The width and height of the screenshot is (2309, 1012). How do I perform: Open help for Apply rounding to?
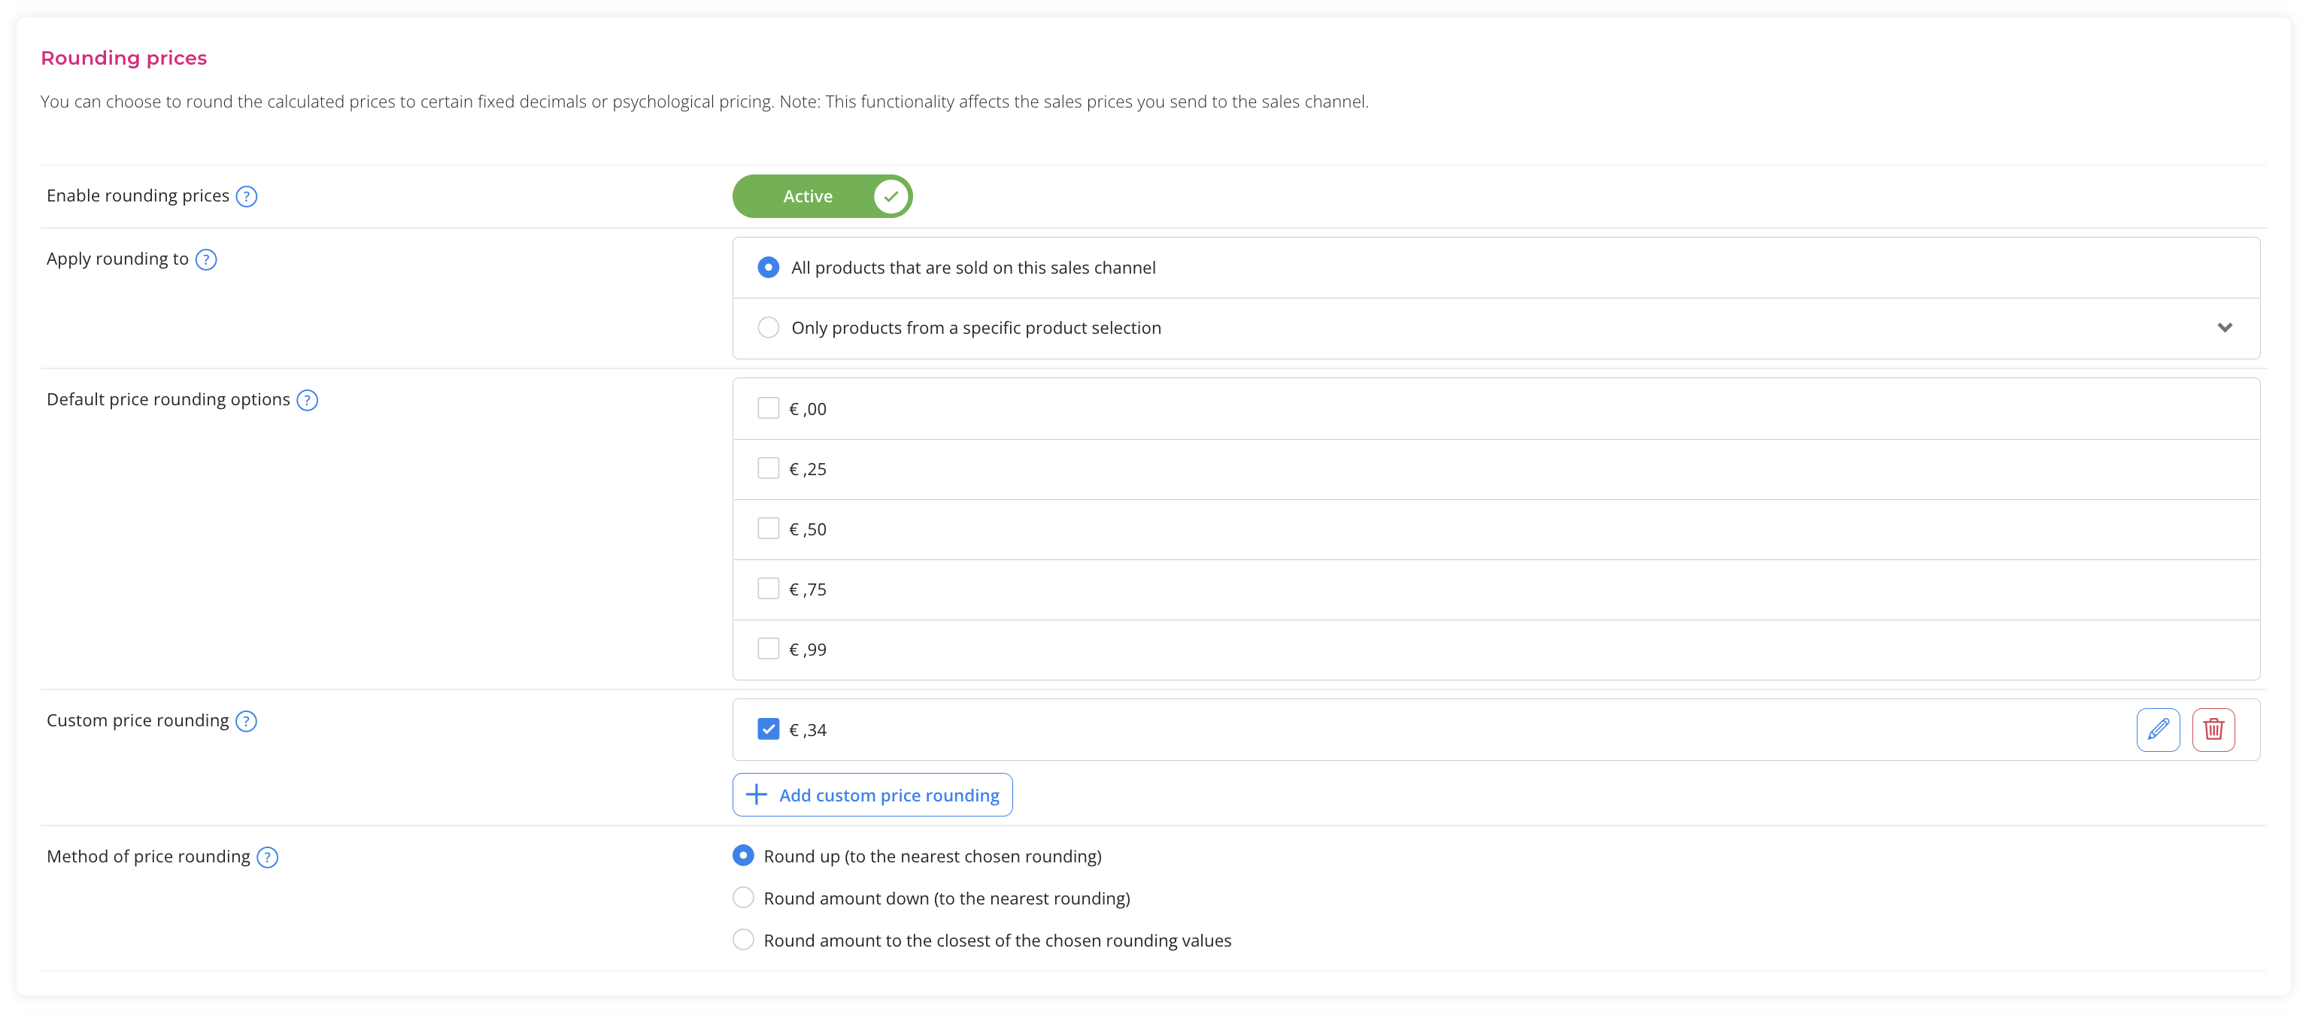tap(206, 260)
